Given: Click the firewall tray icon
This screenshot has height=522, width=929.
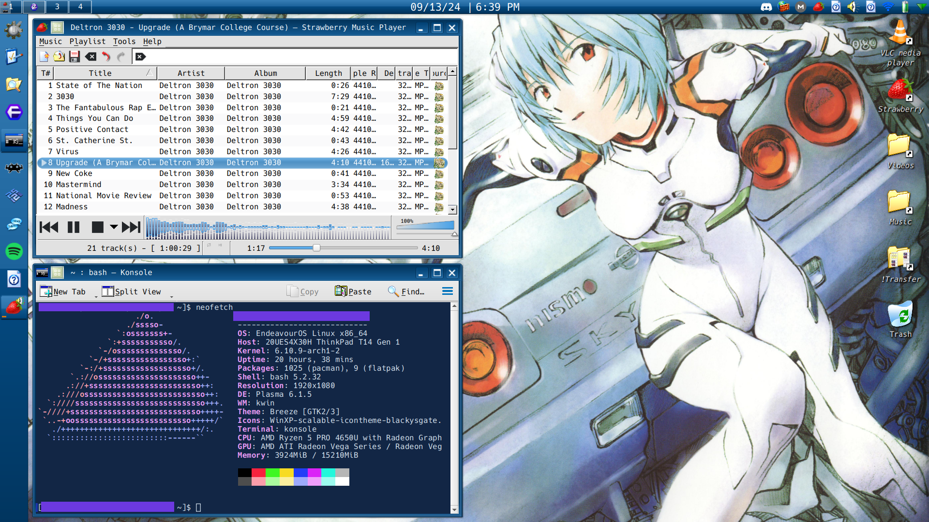Looking at the screenshot, I should tap(784, 7).
